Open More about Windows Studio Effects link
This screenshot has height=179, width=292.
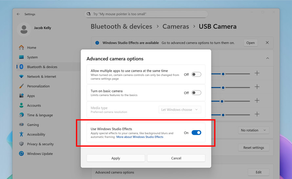(140, 137)
